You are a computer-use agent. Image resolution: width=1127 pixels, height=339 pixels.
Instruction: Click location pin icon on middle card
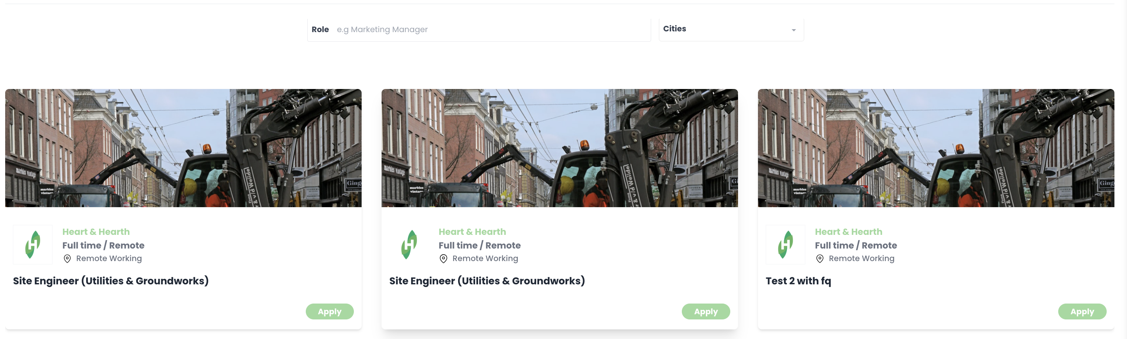click(443, 258)
